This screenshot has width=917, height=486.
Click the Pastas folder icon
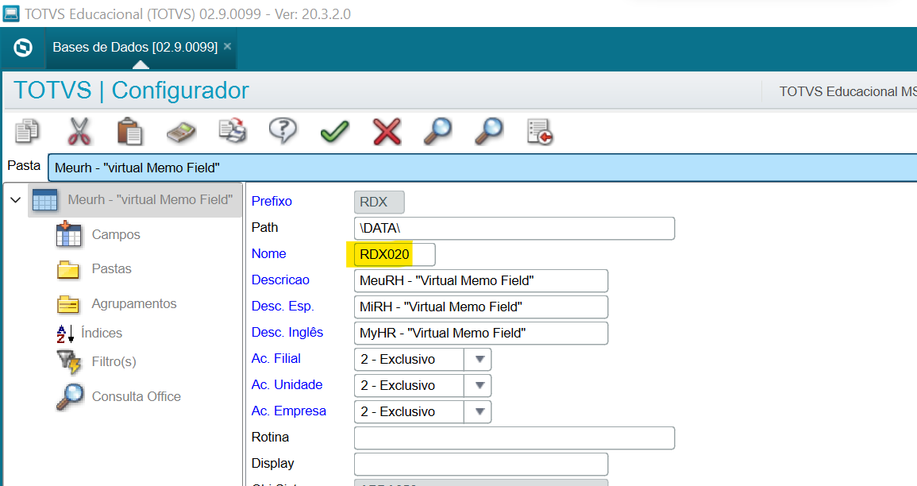(68, 270)
